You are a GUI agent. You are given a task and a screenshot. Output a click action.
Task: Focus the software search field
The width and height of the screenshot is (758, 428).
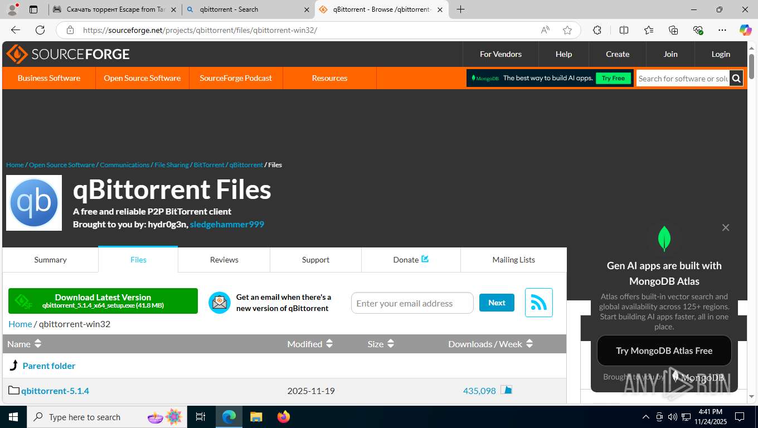click(683, 79)
